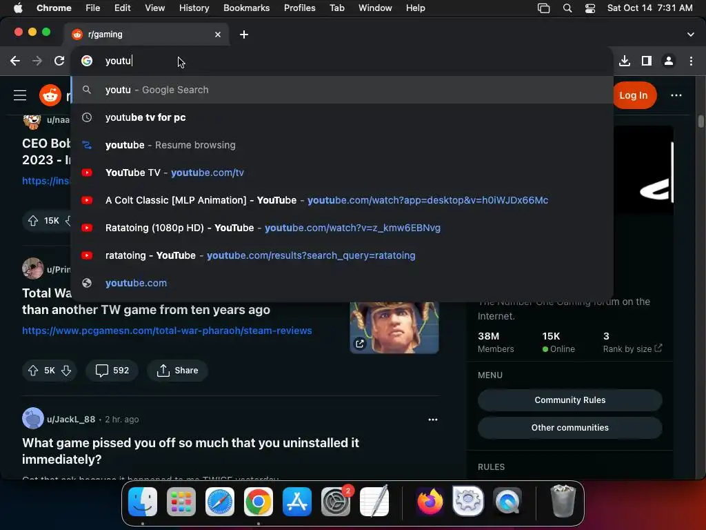Open Finder from the Dock
Viewport: 706px width, 530px height.
[x=143, y=502]
